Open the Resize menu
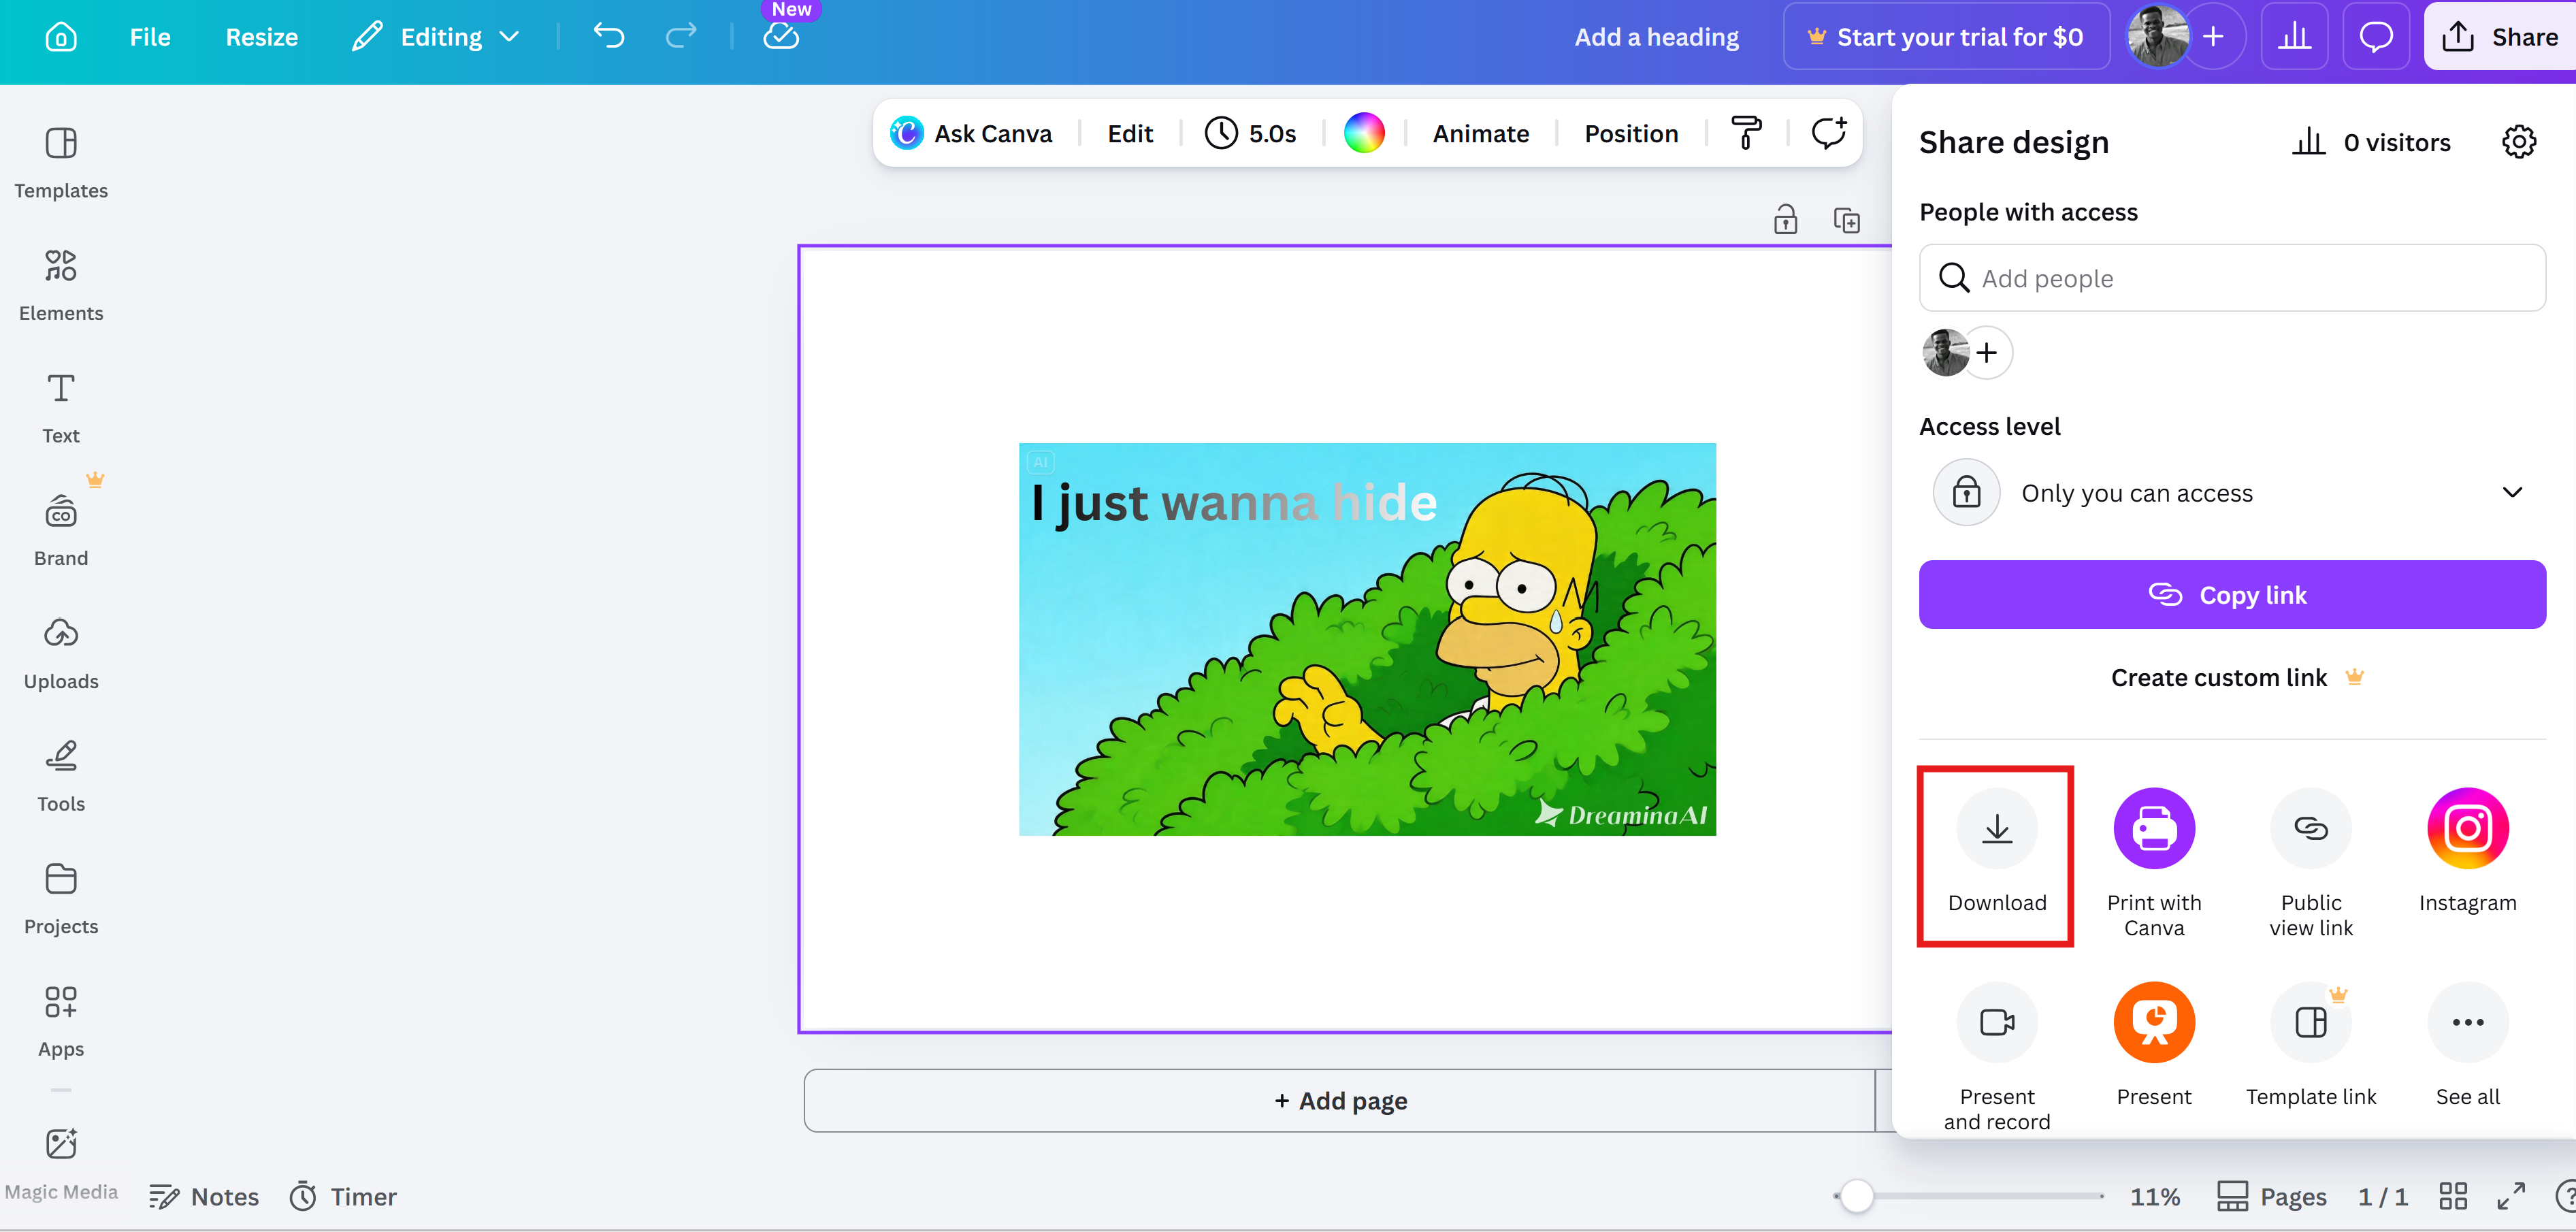Image resolution: width=2576 pixels, height=1232 pixels. pos(261,37)
